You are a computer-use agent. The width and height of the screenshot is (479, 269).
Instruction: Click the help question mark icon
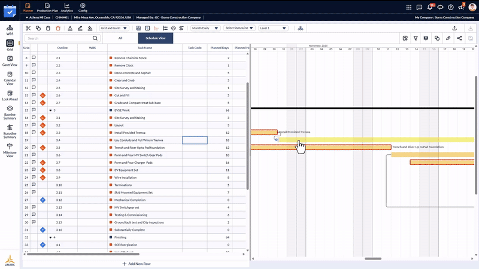click(x=451, y=7)
